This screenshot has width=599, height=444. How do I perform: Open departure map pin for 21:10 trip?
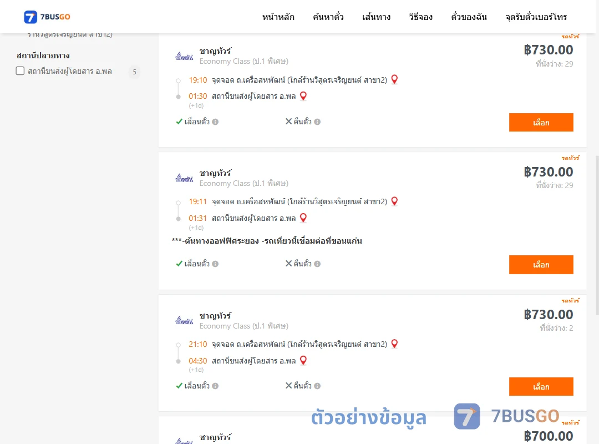pos(395,344)
